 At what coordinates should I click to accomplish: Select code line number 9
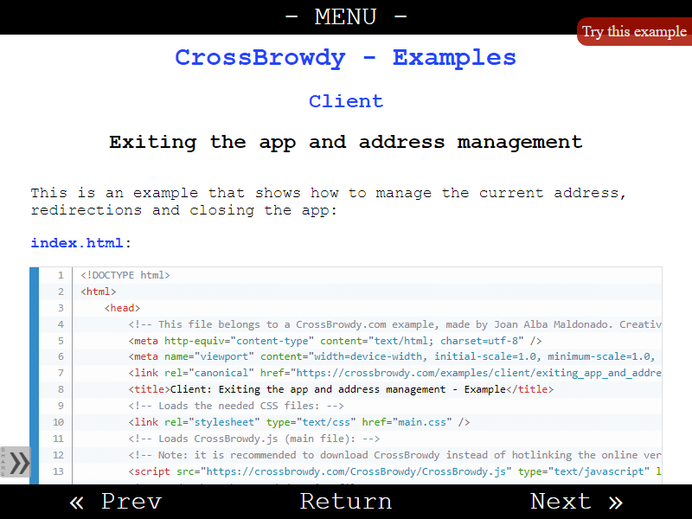pos(61,406)
